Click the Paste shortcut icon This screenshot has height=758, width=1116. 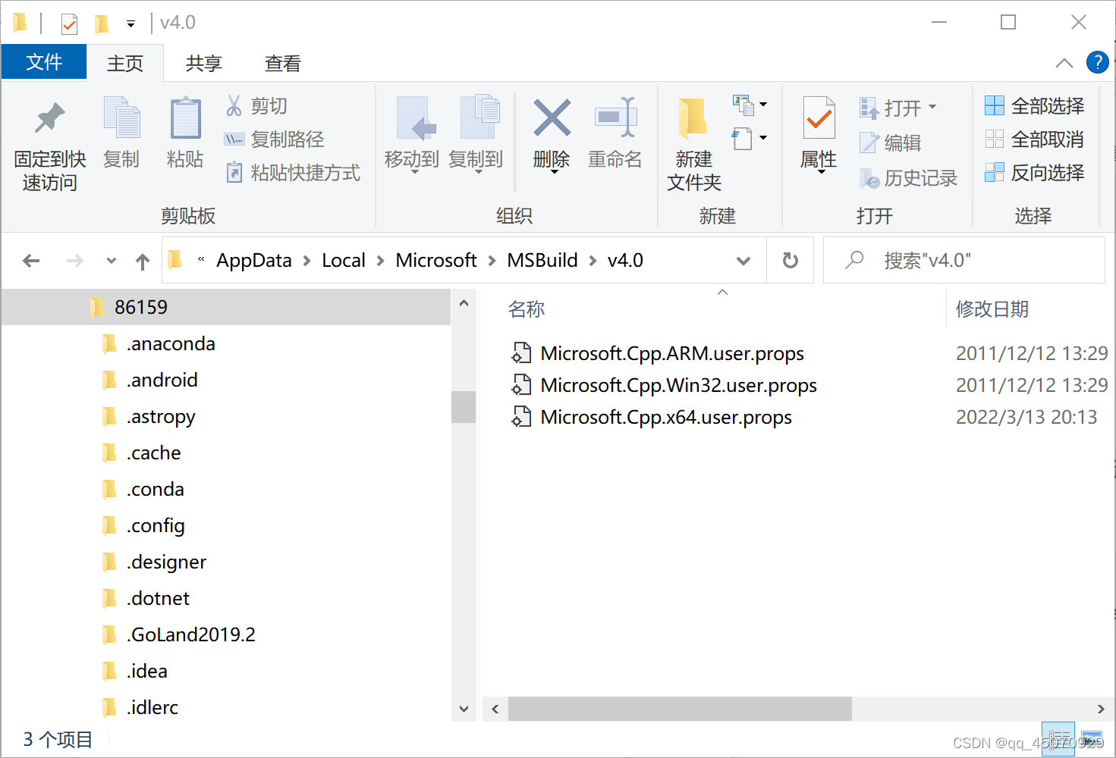234,173
